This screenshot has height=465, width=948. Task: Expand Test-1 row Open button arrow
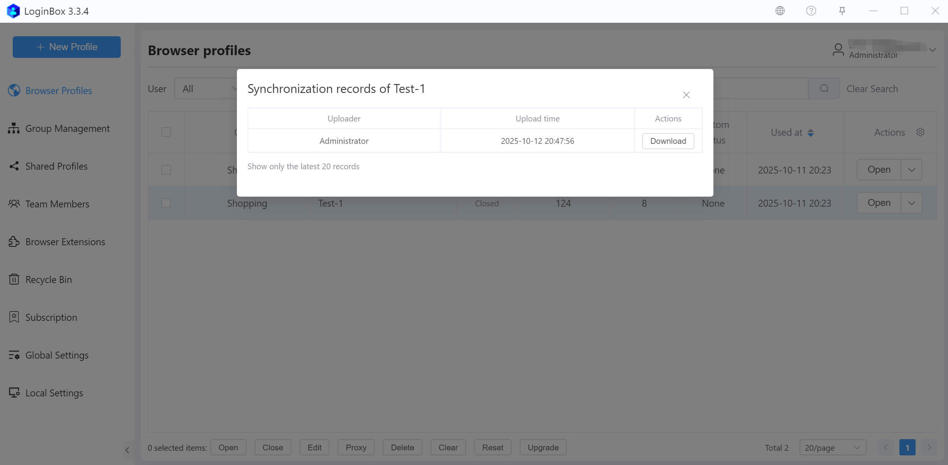tap(911, 203)
